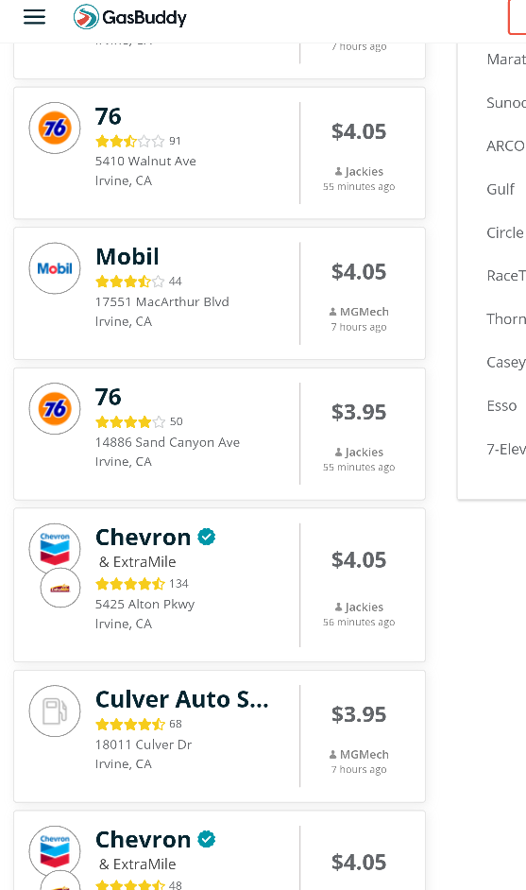Open the Culver Auto S... station link
Viewport: 526px width, 890px height.
[181, 699]
